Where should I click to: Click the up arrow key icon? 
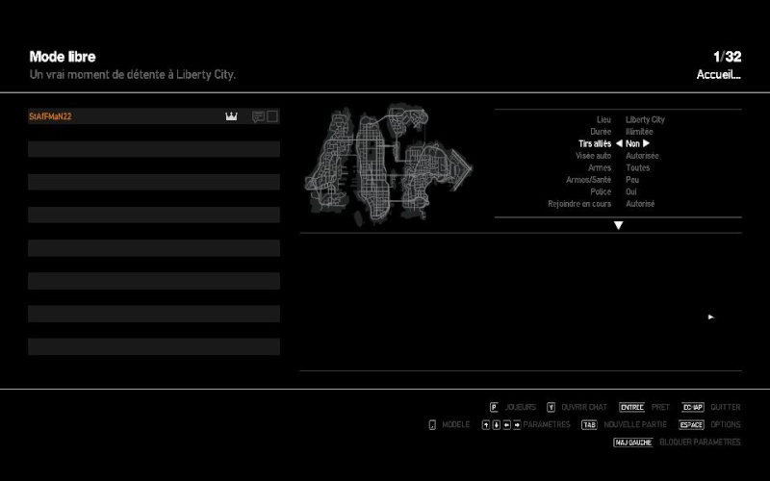point(486,425)
